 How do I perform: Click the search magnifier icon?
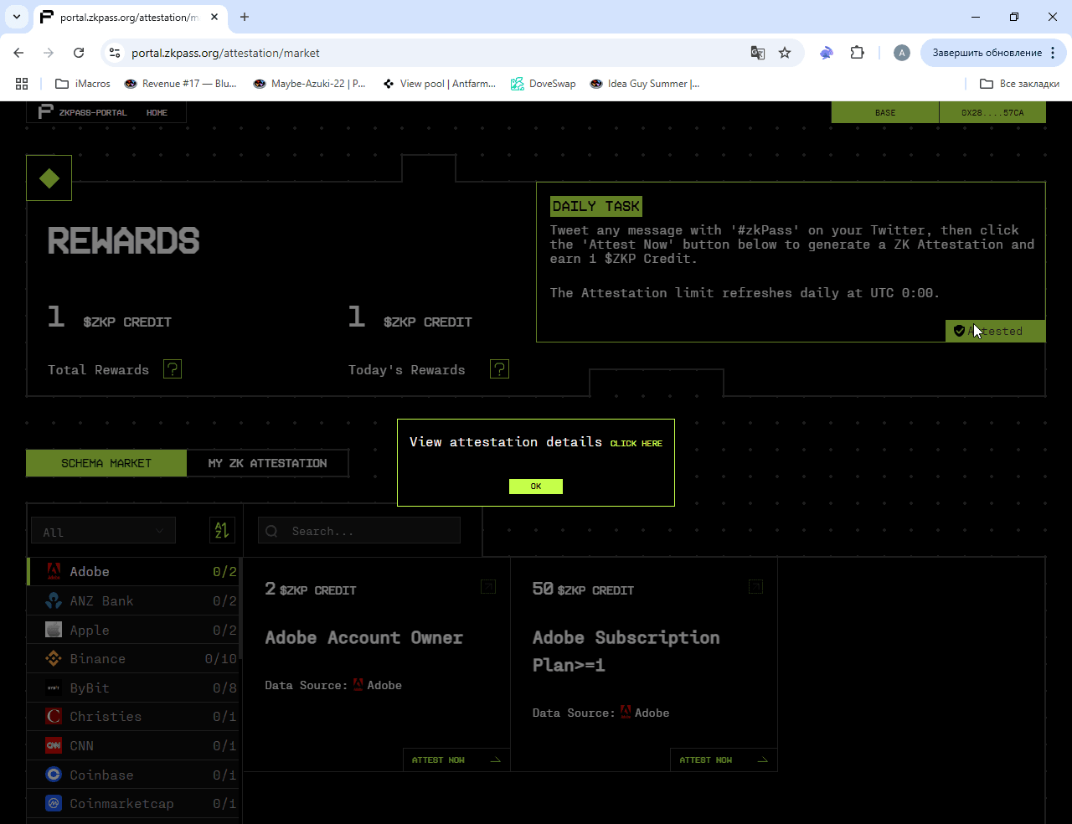[272, 531]
